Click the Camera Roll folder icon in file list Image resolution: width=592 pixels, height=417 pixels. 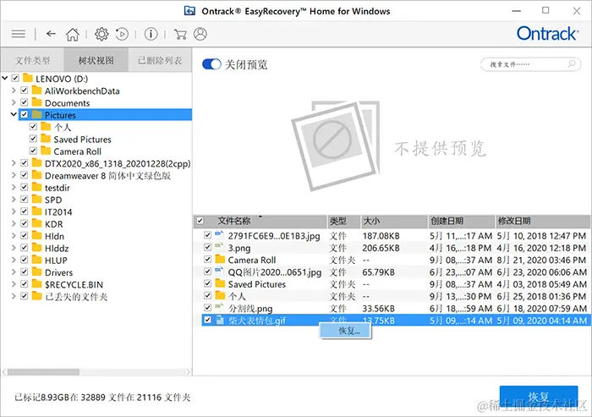(220, 260)
